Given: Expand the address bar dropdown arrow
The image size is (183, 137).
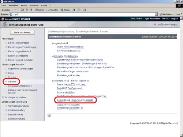Looking at the screenshot, I should tap(156, 14).
